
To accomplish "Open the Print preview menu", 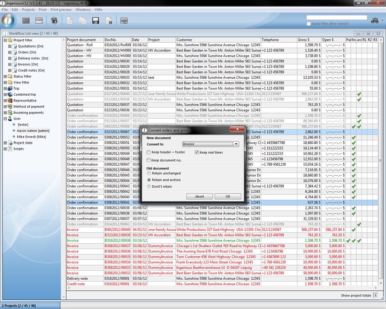I will pos(61,10).
